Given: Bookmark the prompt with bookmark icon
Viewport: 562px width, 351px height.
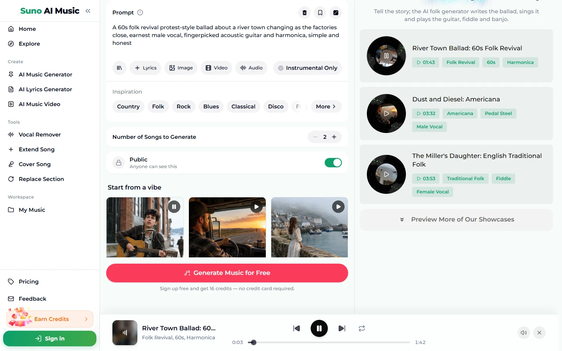Looking at the screenshot, I should (x=320, y=12).
